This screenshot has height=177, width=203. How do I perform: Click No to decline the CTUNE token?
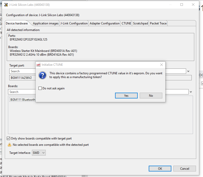(x=151, y=95)
